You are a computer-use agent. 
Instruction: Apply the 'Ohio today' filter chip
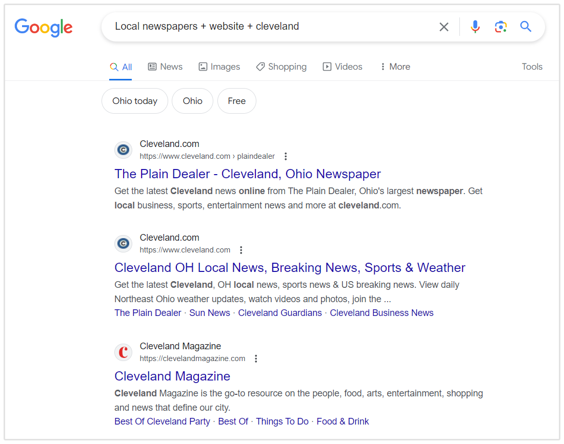[135, 101]
